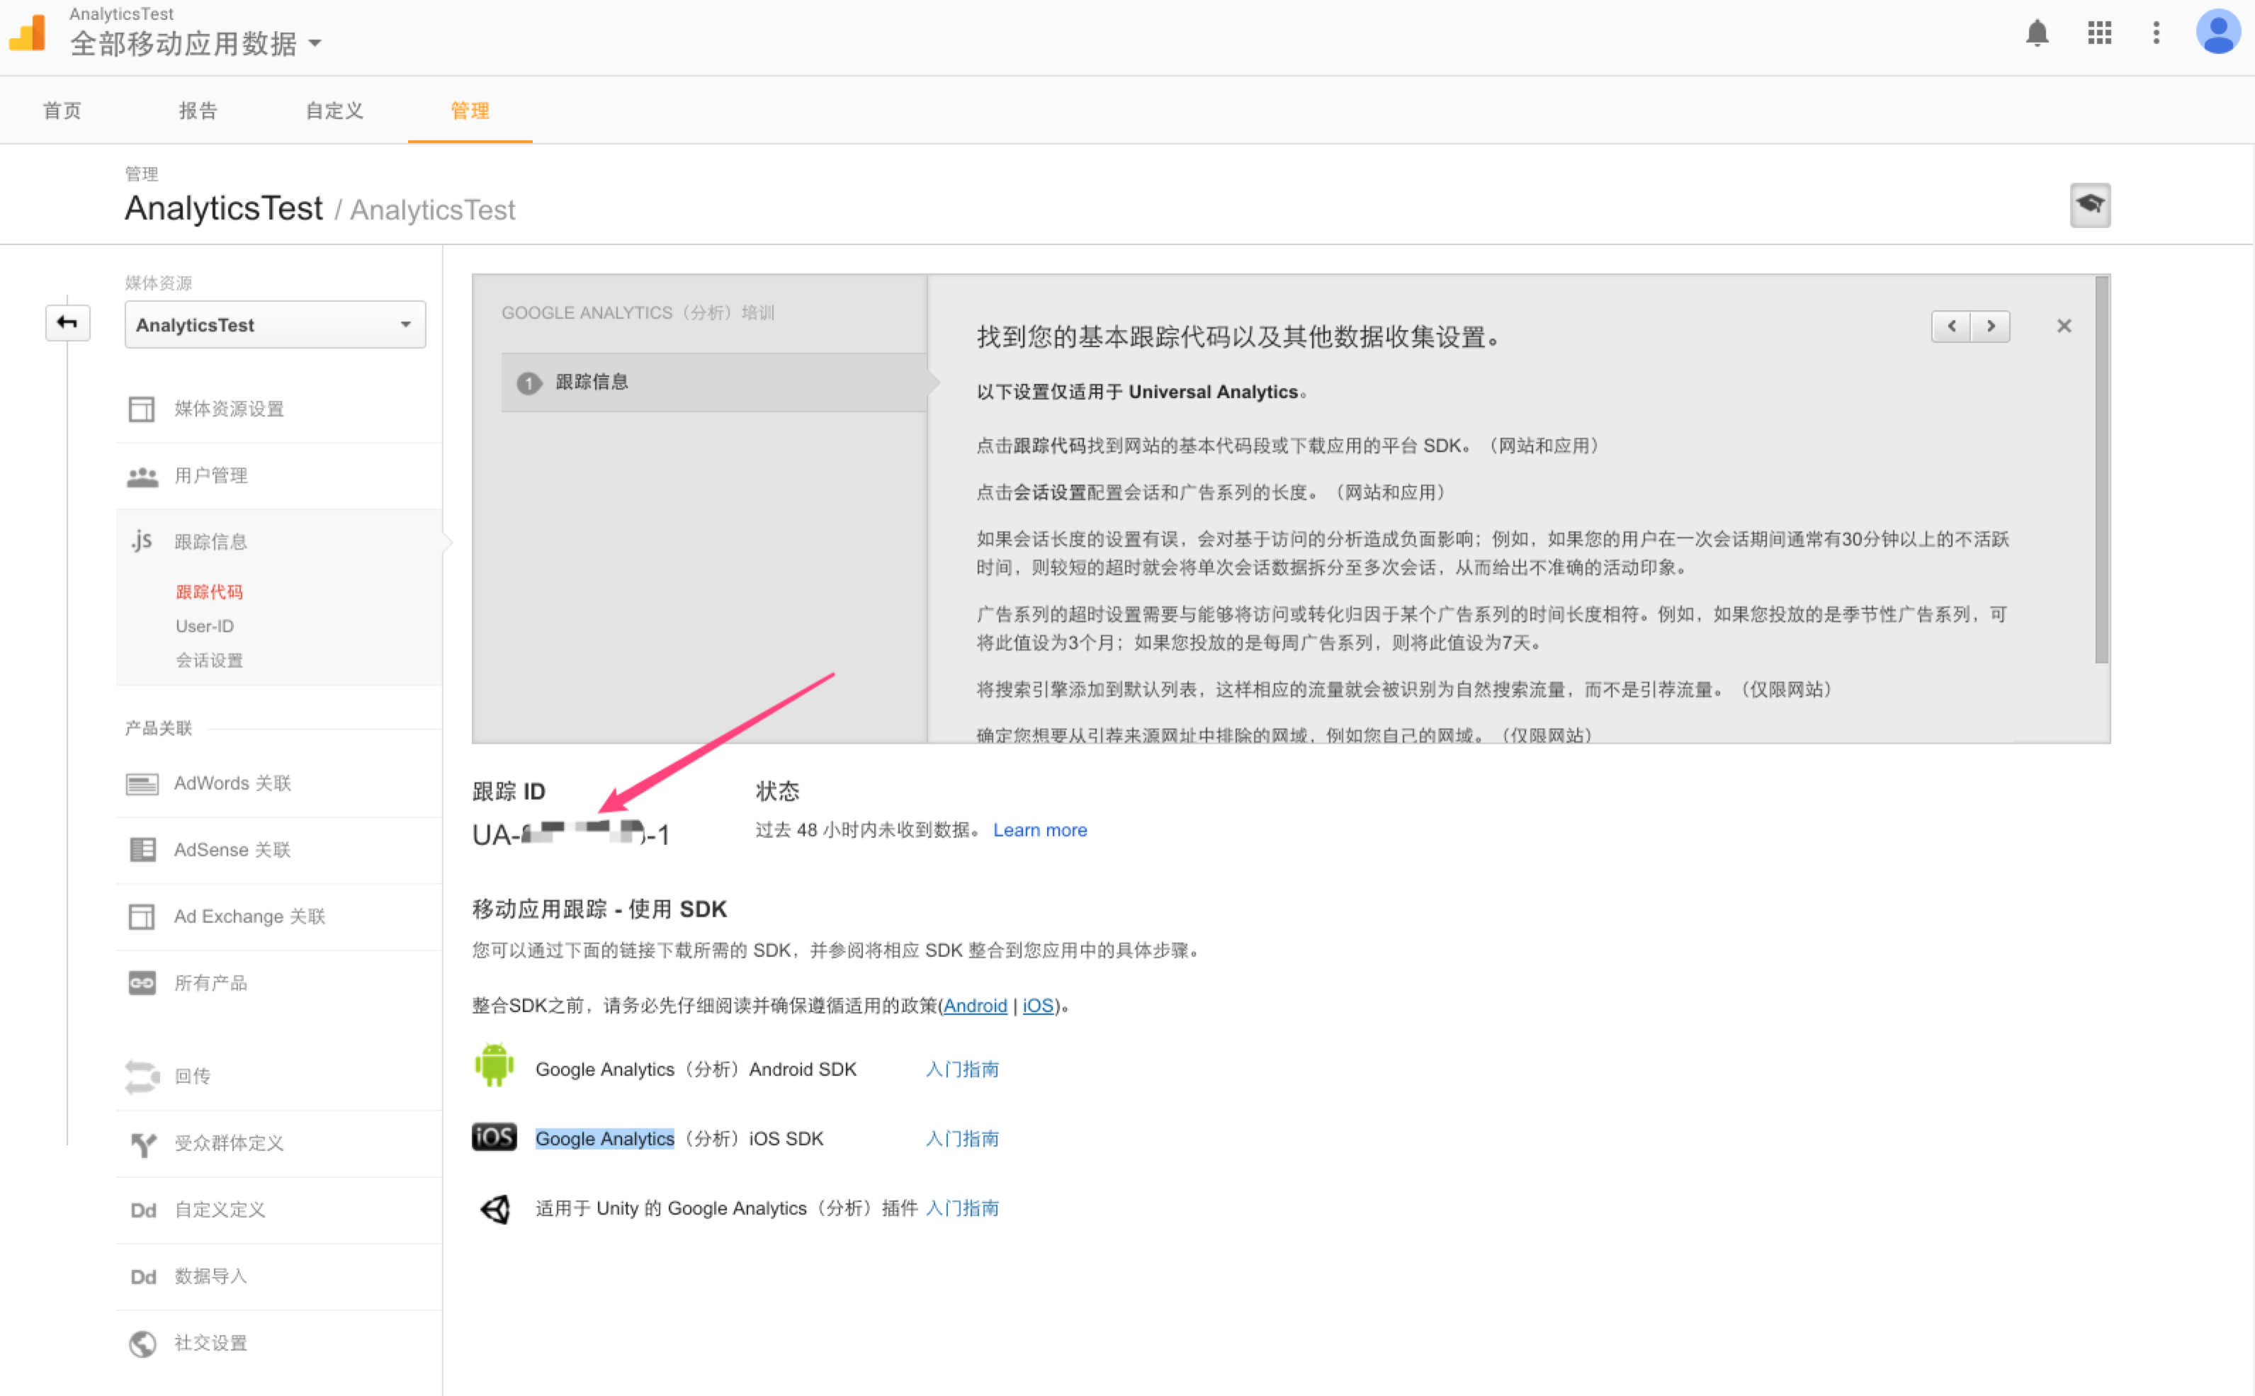
Task: Click the 用户管理 people icon
Action: (x=142, y=477)
